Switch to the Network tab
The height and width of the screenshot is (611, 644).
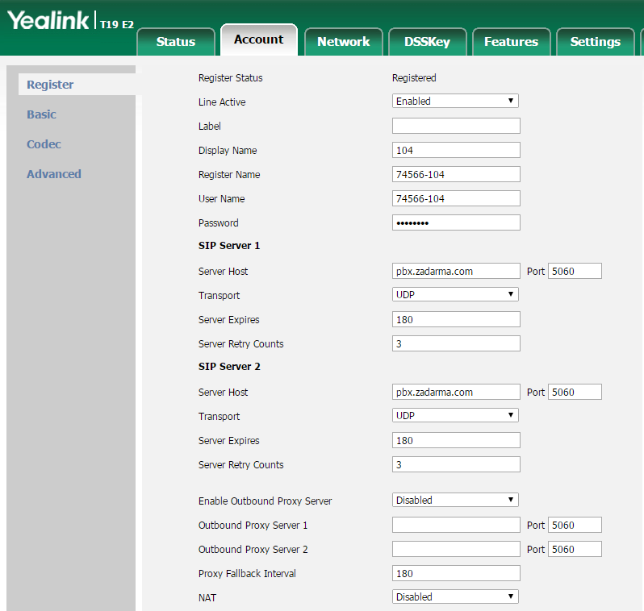click(343, 42)
